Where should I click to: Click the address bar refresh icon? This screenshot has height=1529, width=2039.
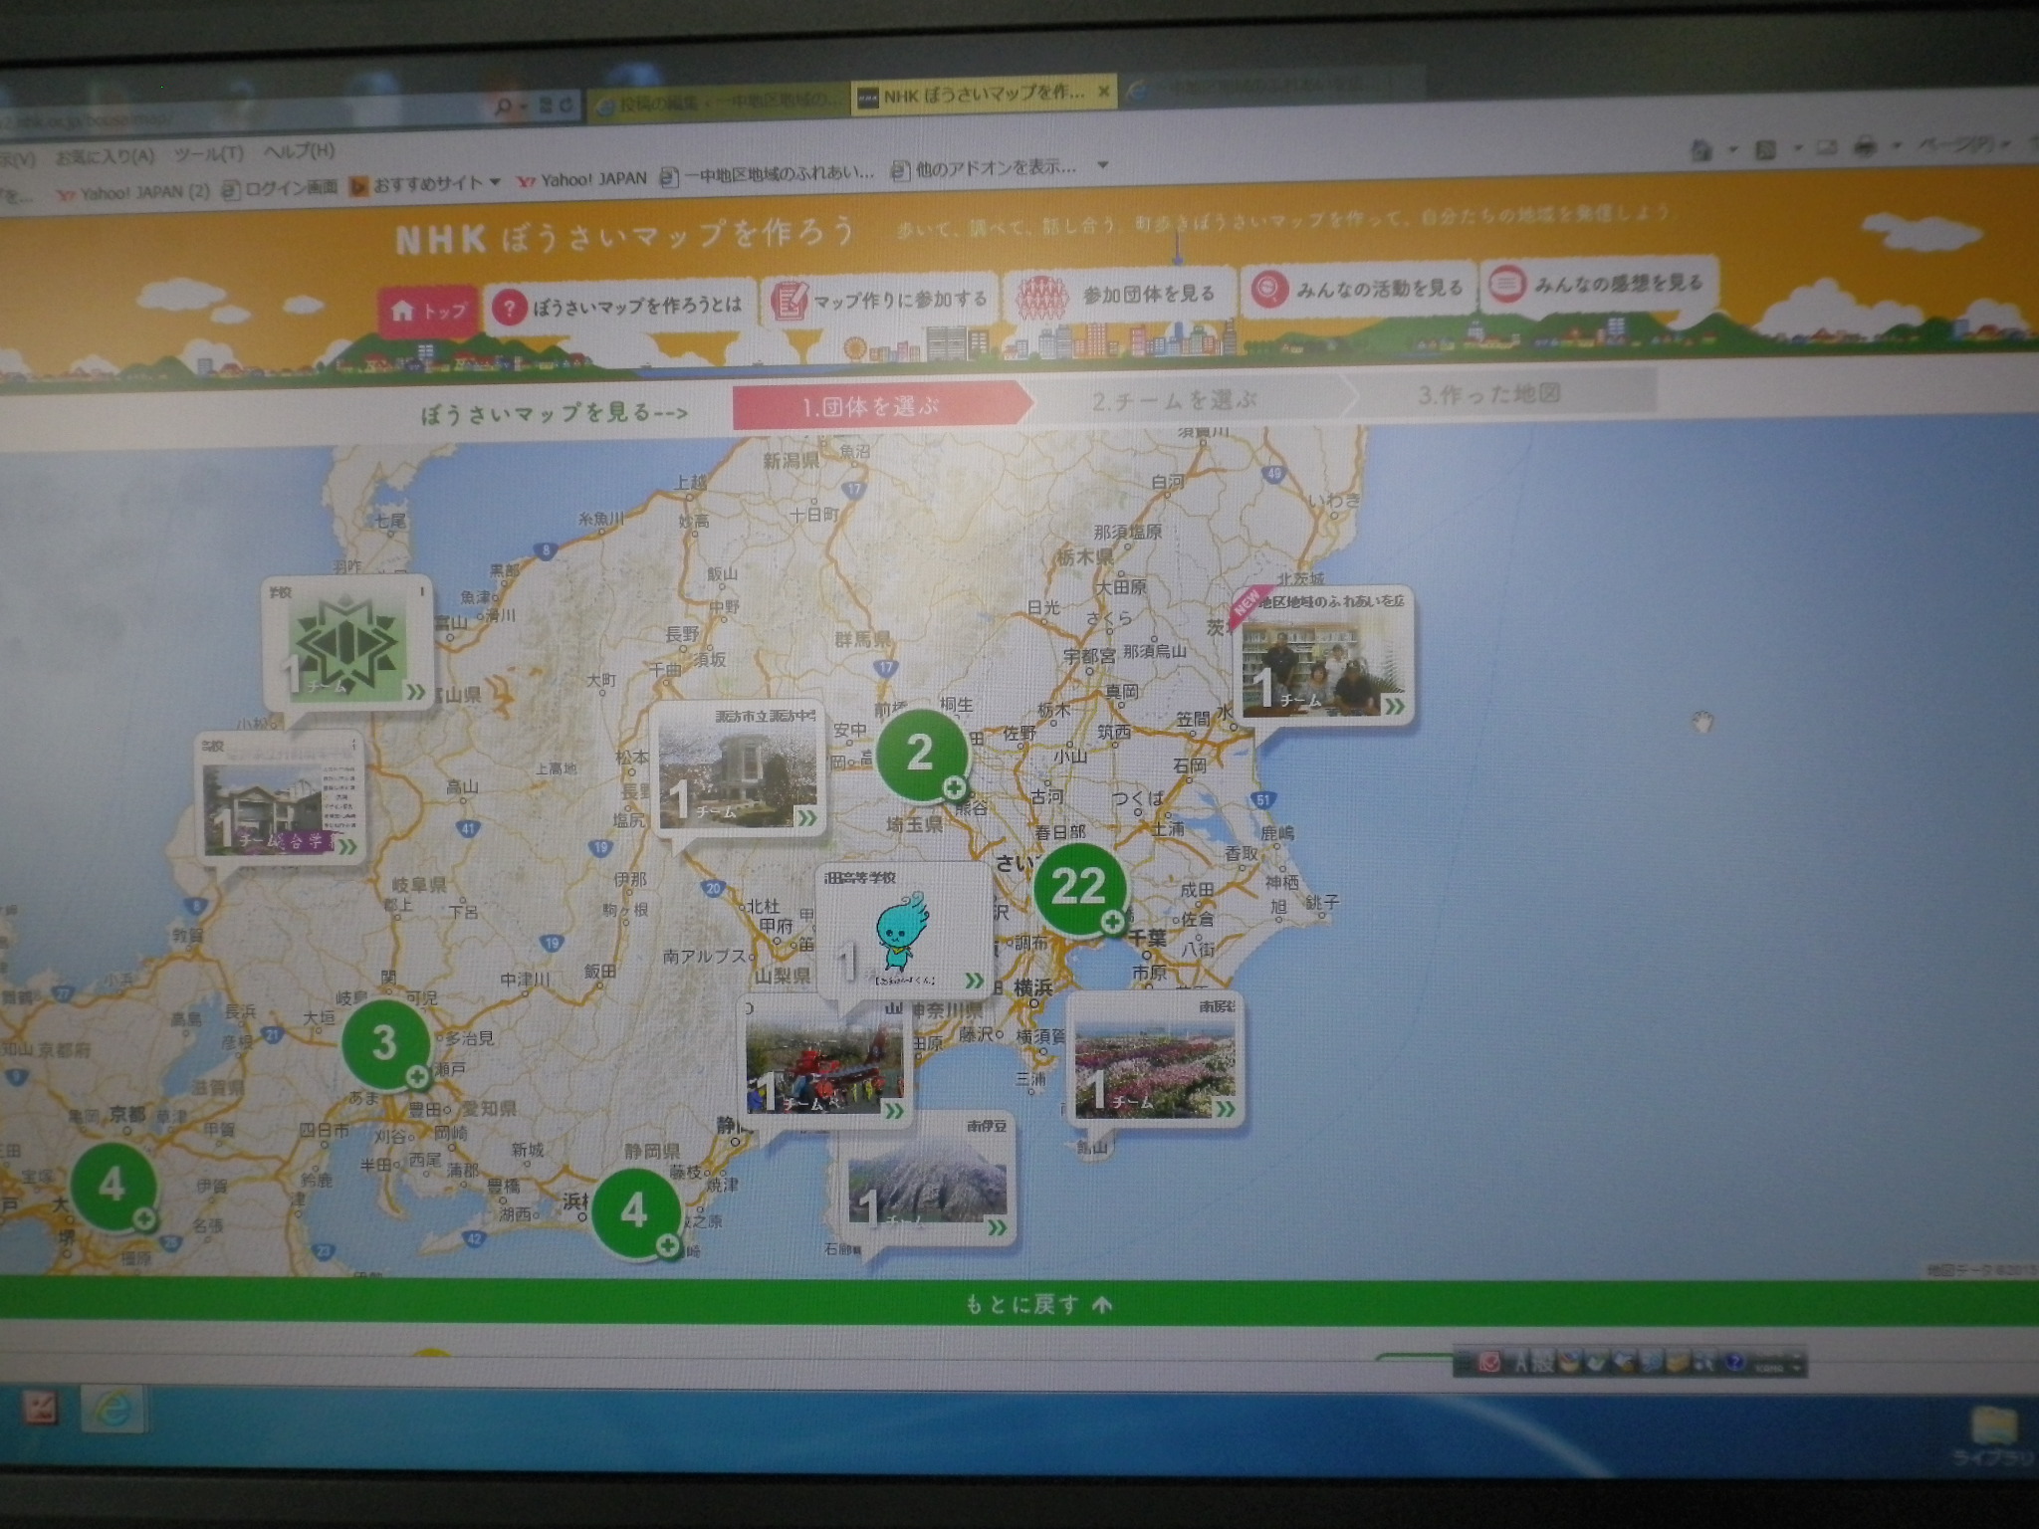(x=567, y=105)
